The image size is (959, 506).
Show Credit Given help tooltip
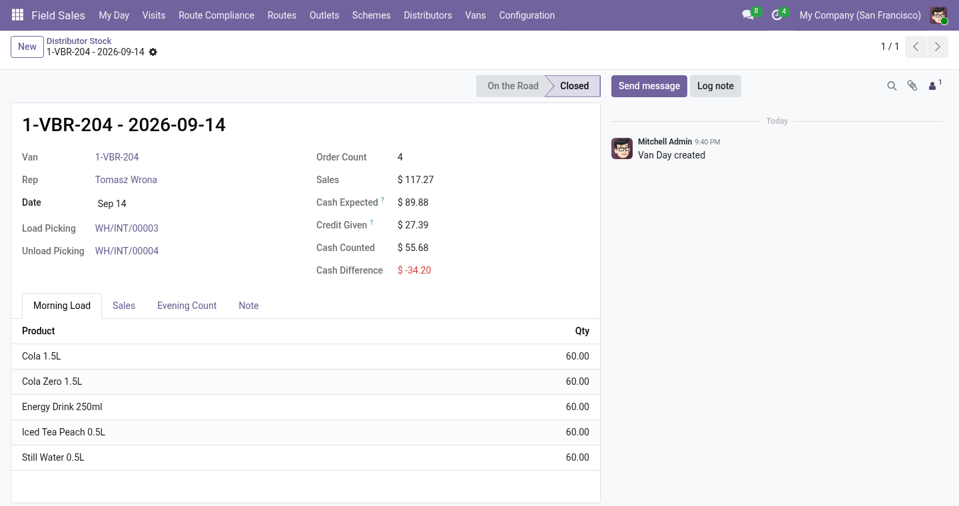point(372,223)
